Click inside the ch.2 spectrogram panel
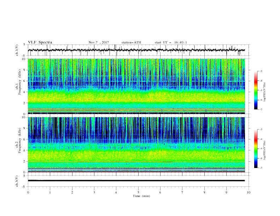Screen dimensions: 280x216 (136, 145)
